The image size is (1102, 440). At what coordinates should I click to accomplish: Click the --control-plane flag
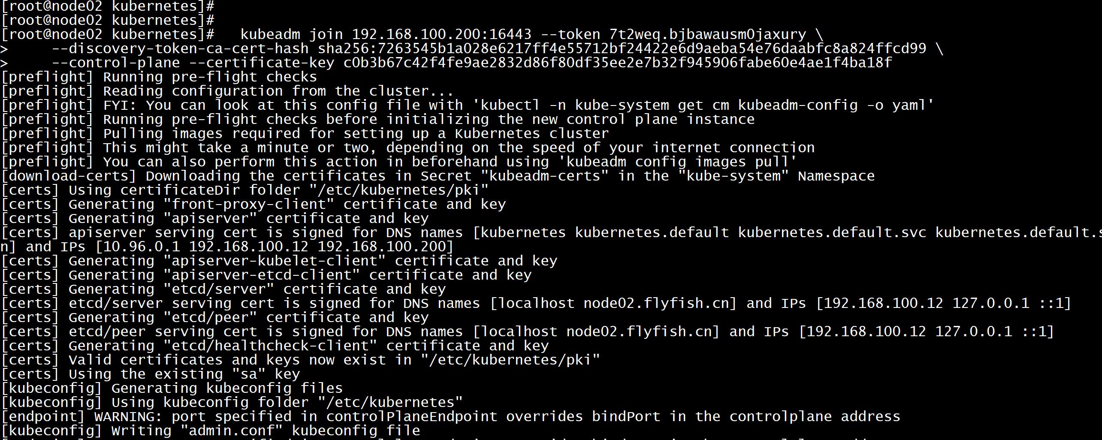point(116,63)
